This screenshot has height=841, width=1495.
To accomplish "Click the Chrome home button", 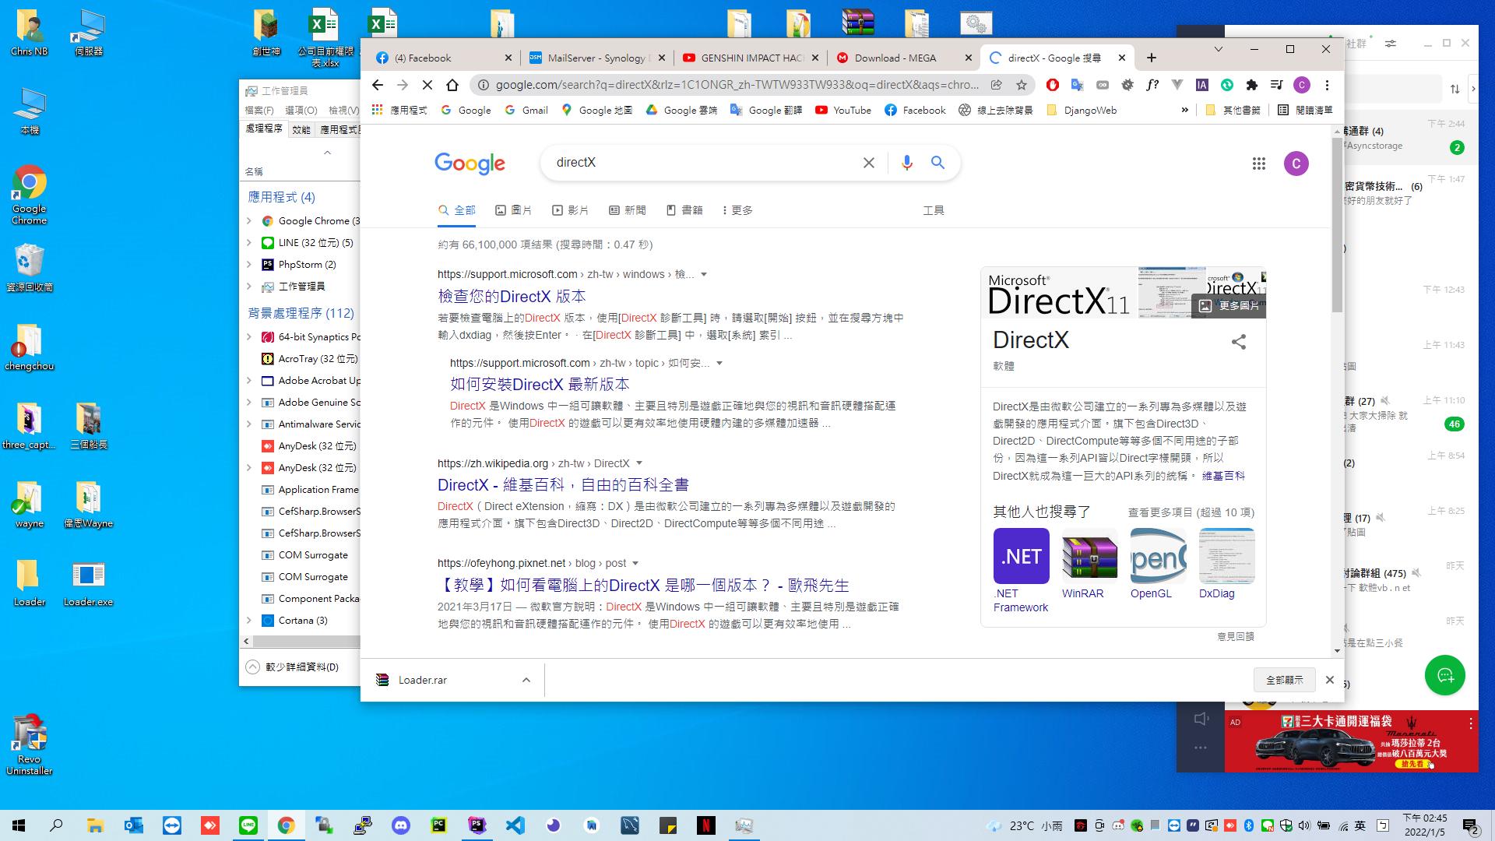I will click(x=452, y=85).
